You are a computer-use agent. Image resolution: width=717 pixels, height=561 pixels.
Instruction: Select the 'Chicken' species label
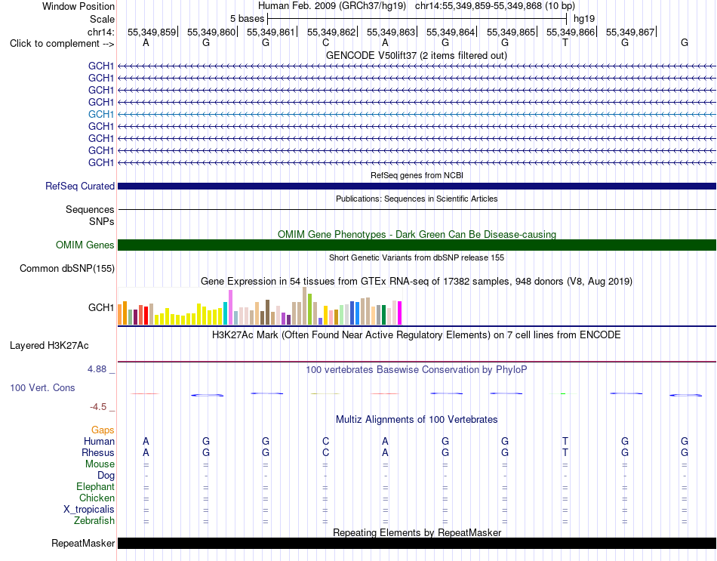[x=97, y=498]
